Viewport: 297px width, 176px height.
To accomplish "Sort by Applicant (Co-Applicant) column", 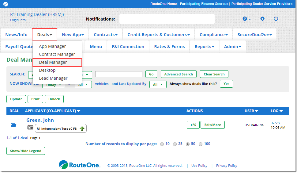I will (x=53, y=111).
